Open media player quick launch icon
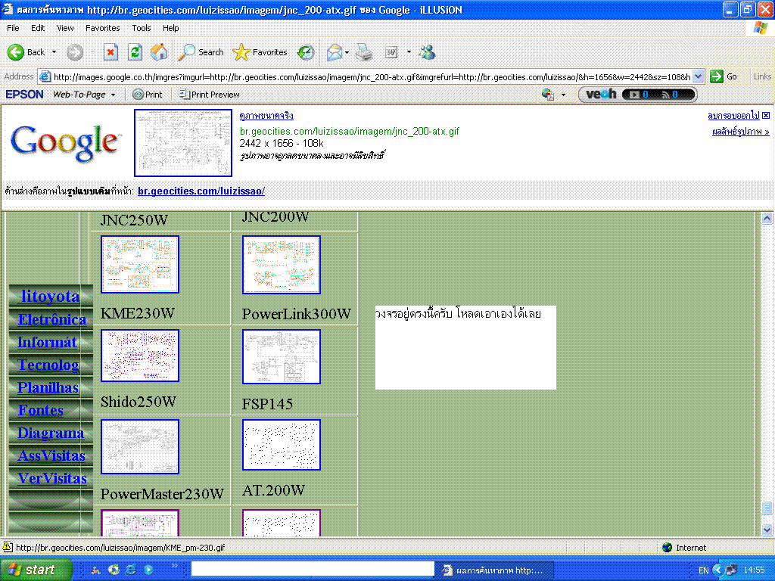Screen dimensions: 775x581 pyautogui.click(x=148, y=569)
